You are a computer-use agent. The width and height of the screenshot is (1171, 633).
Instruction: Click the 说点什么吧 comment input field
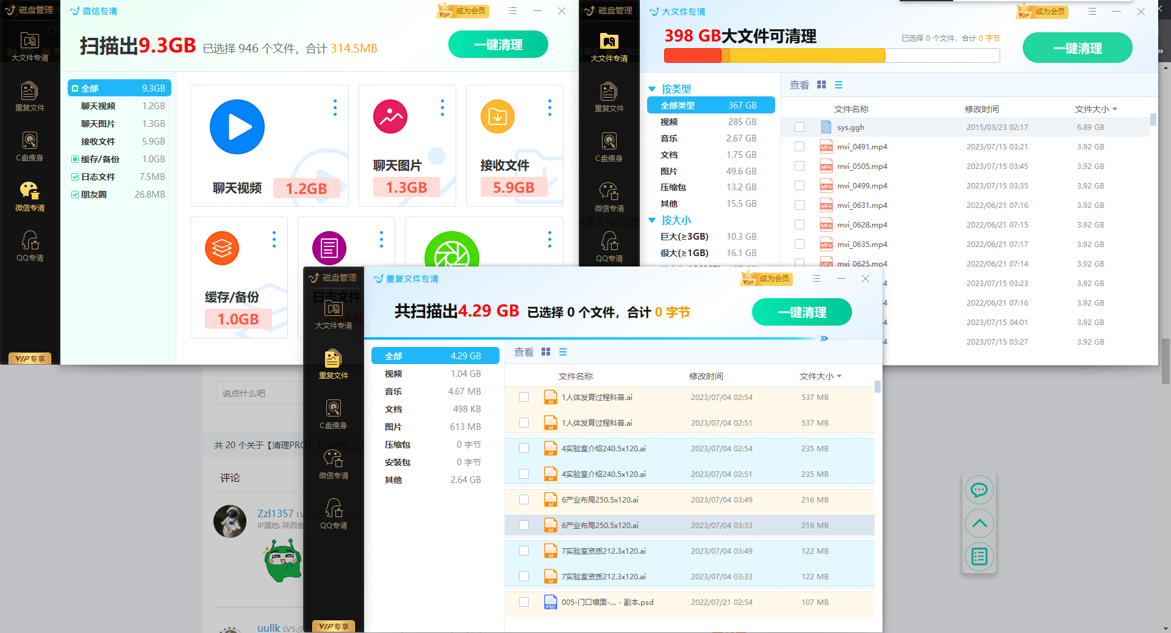(x=260, y=393)
